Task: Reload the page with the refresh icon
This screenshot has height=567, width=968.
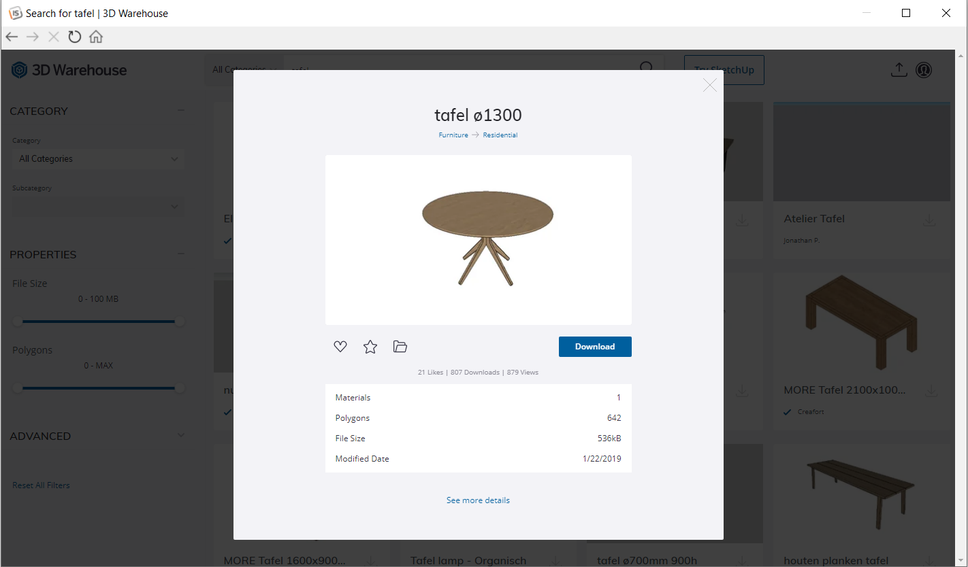Action: click(x=75, y=37)
